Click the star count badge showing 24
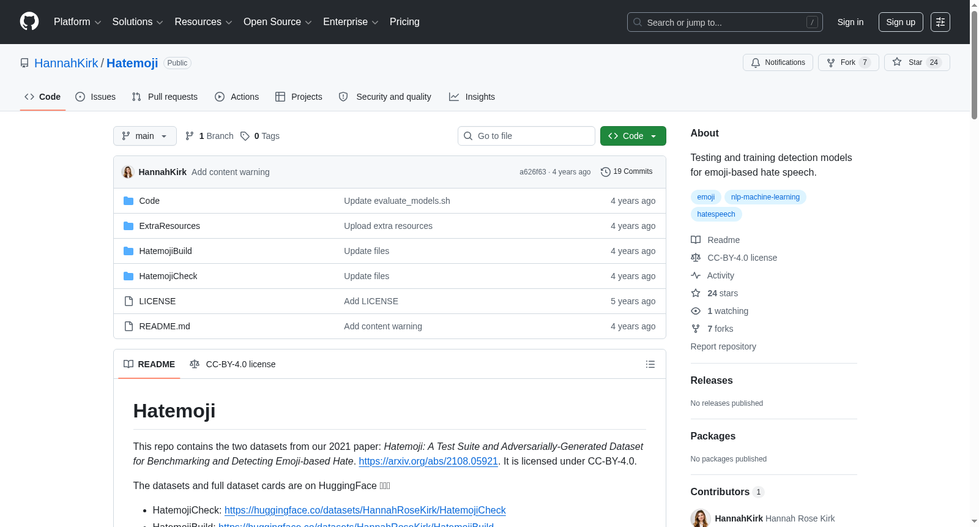 934,62
